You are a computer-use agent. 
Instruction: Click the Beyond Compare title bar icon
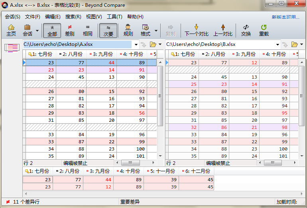[5, 5]
